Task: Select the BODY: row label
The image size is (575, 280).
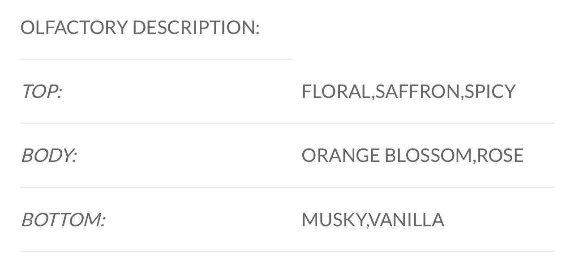Action: coord(49,155)
